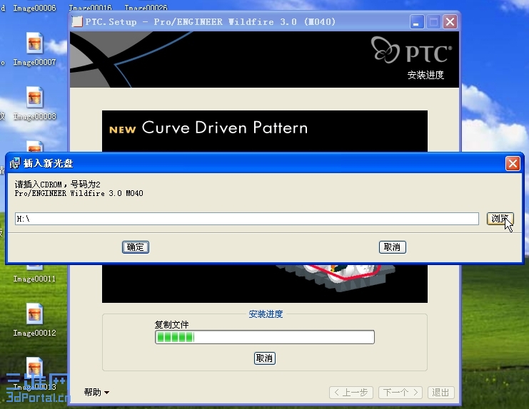The height and width of the screenshot is (409, 529).
Task: Cancel file copying under progress bar
Action: tap(264, 358)
